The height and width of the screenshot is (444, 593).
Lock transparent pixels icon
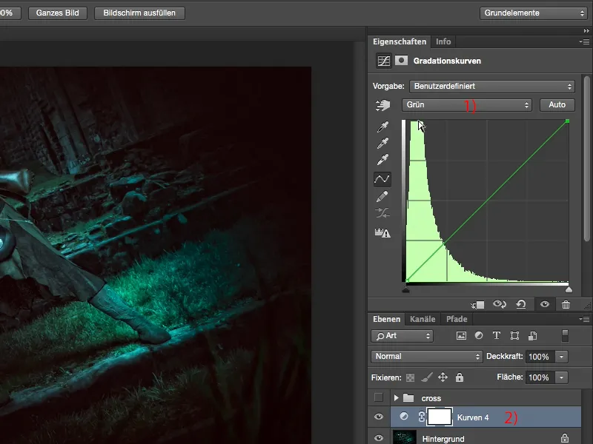[x=410, y=377]
